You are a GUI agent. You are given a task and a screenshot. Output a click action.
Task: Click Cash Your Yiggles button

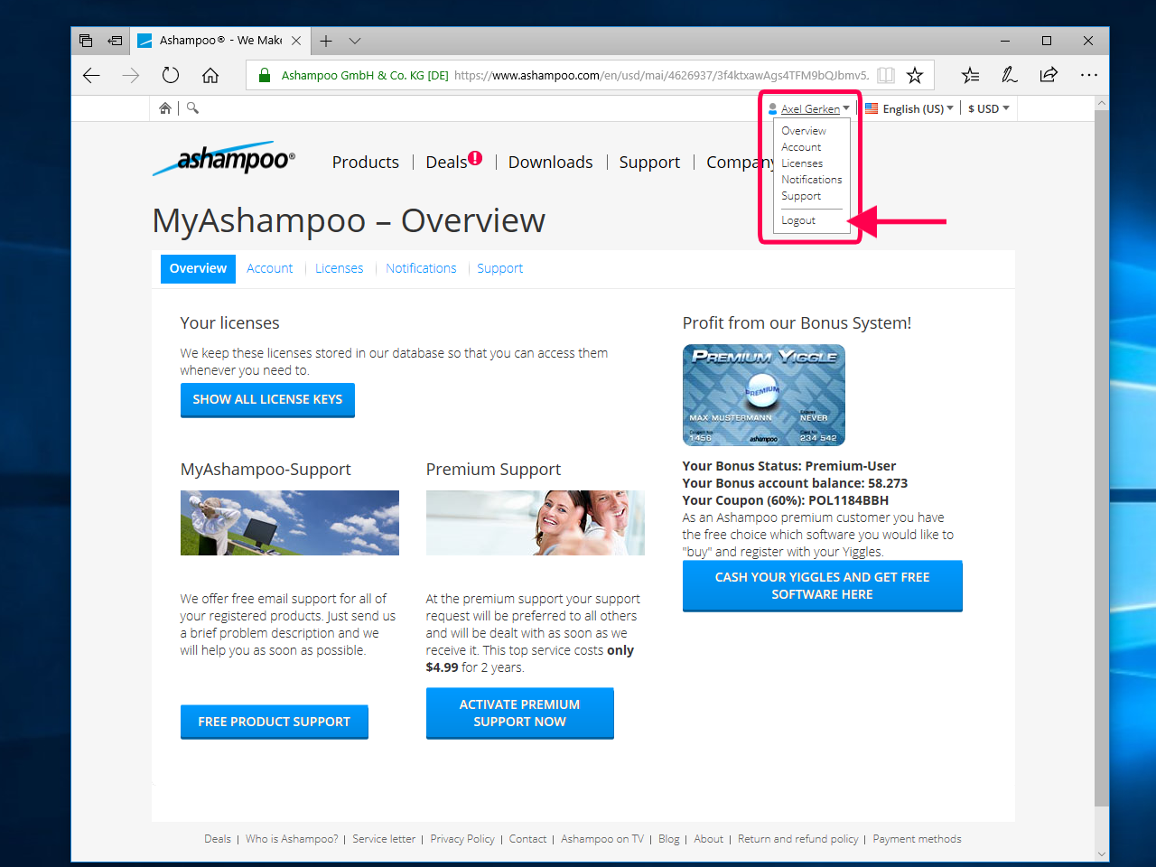point(823,586)
